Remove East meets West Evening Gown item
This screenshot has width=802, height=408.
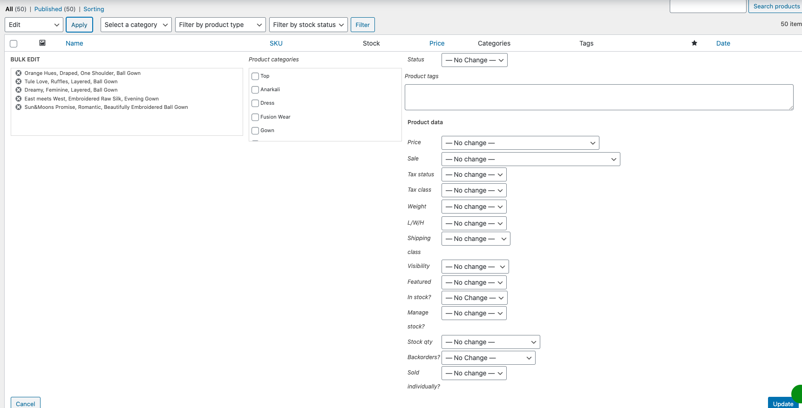click(19, 99)
